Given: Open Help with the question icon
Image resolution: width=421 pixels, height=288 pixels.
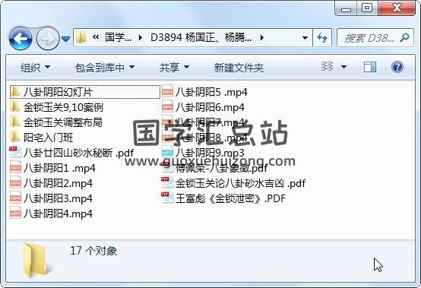Looking at the screenshot, I should tap(397, 67).
